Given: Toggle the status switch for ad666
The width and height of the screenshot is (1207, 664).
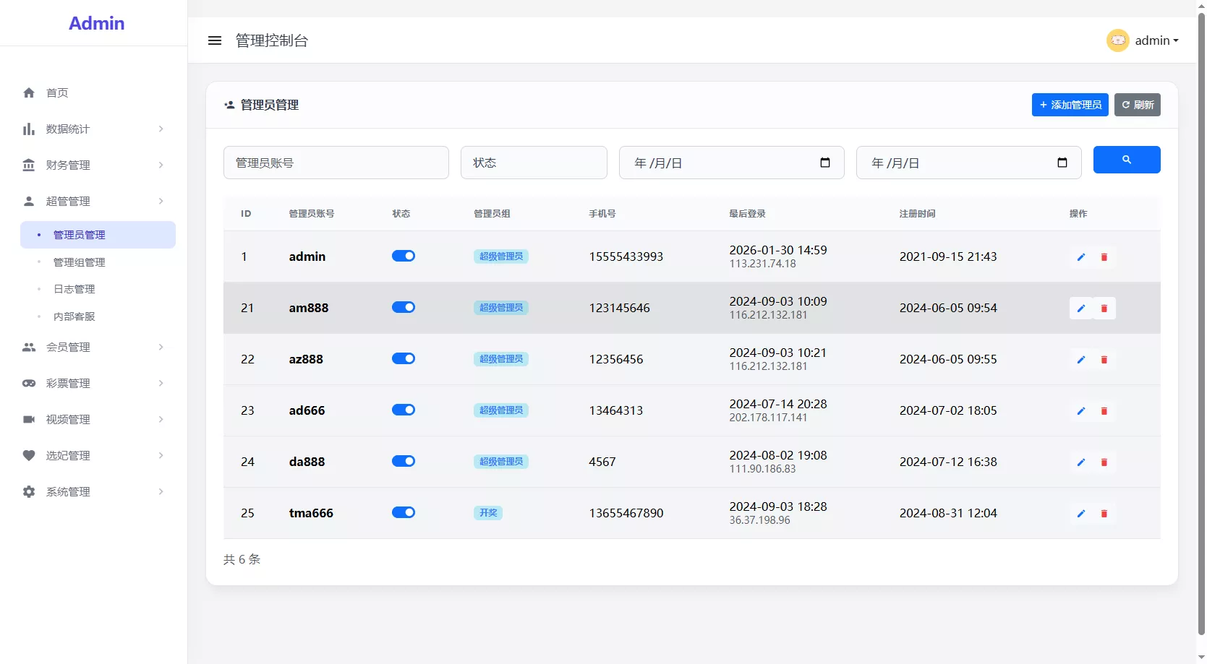Looking at the screenshot, I should click(x=404, y=410).
